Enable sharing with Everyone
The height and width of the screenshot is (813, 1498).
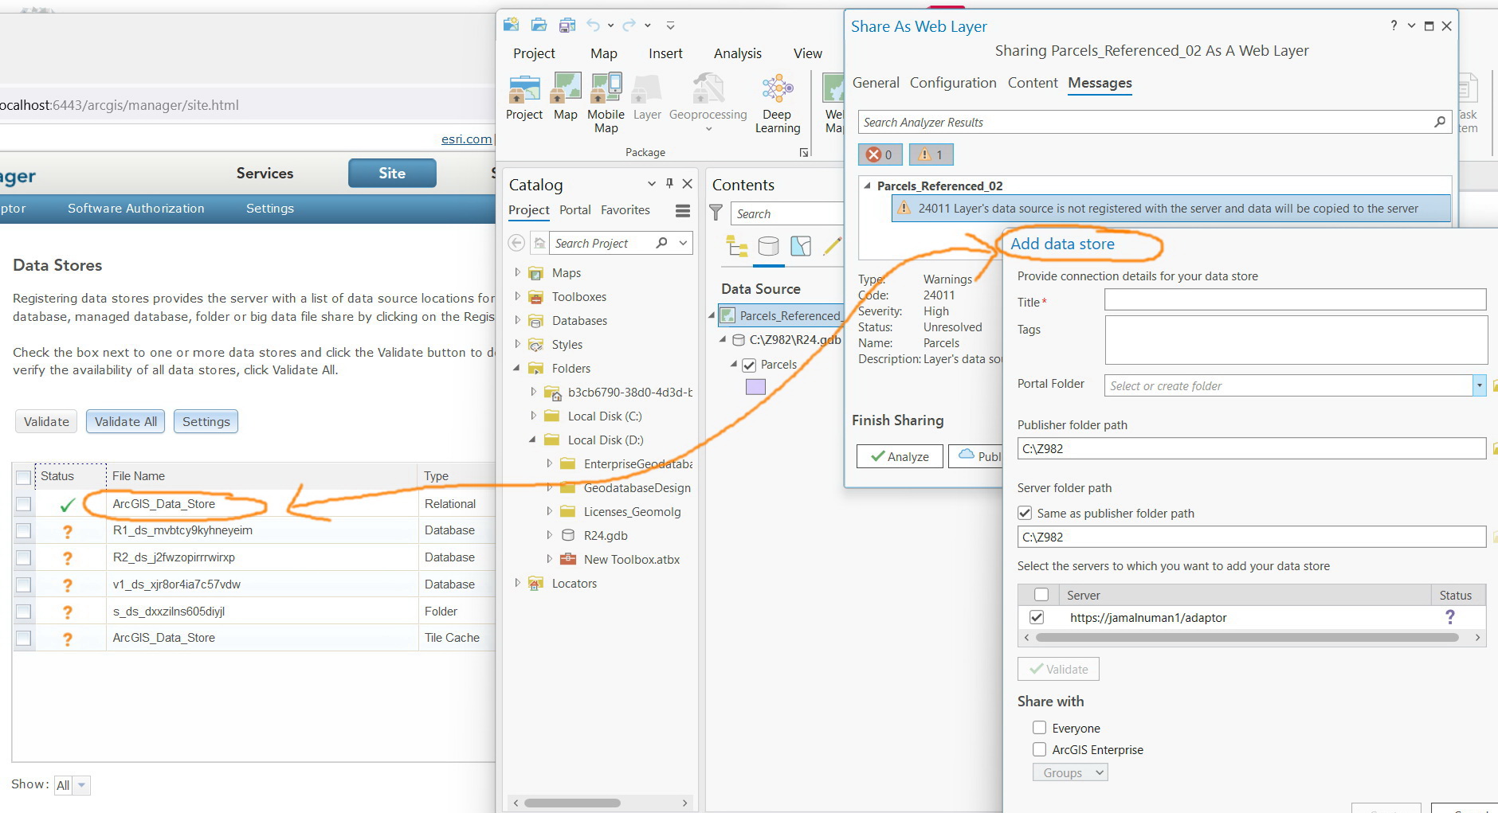[x=1039, y=727]
